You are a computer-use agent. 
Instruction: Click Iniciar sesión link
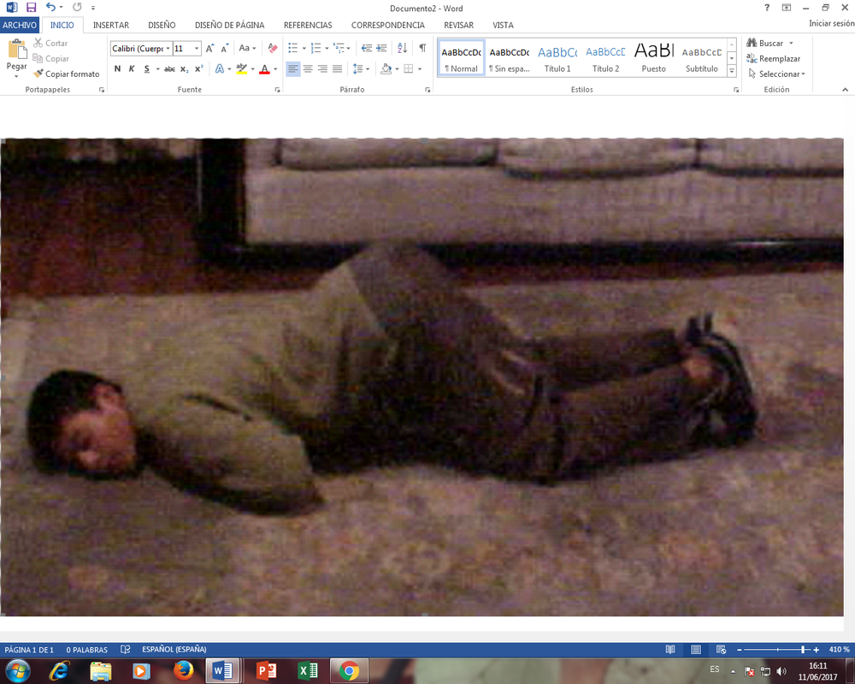pyautogui.click(x=831, y=24)
